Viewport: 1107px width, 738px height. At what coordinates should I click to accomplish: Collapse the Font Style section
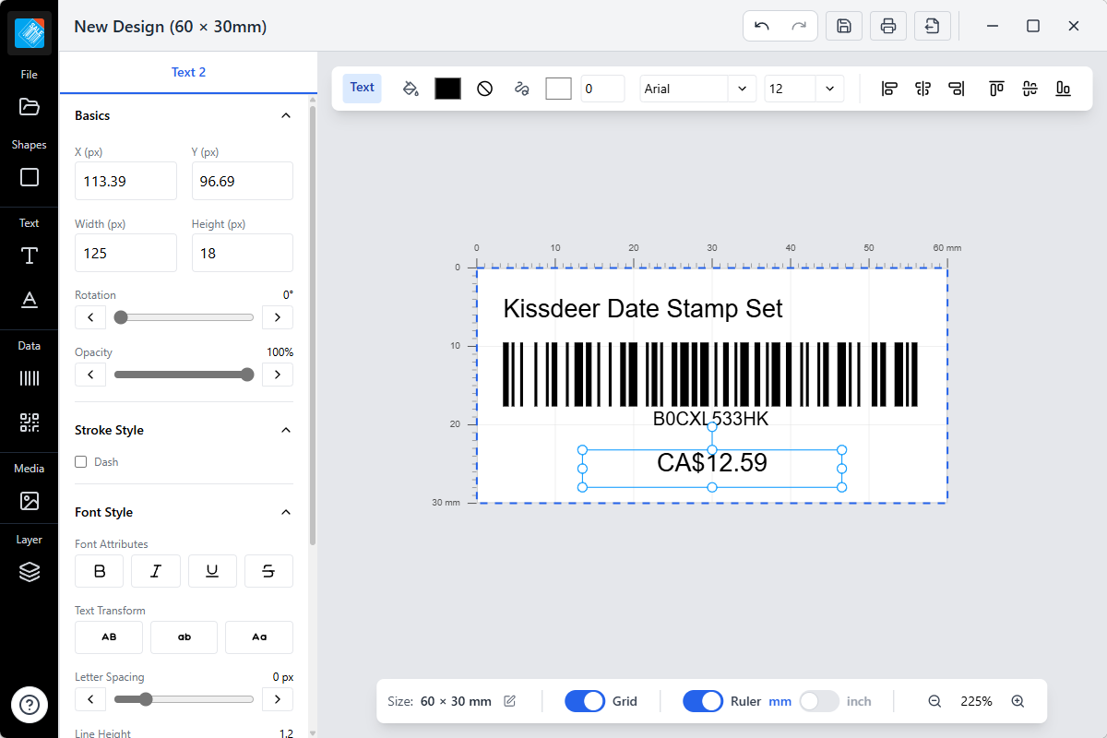[286, 512]
